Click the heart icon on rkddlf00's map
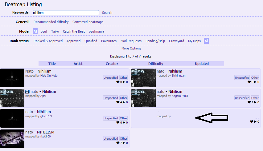Viewport: 263px width, 151px height. (118, 143)
